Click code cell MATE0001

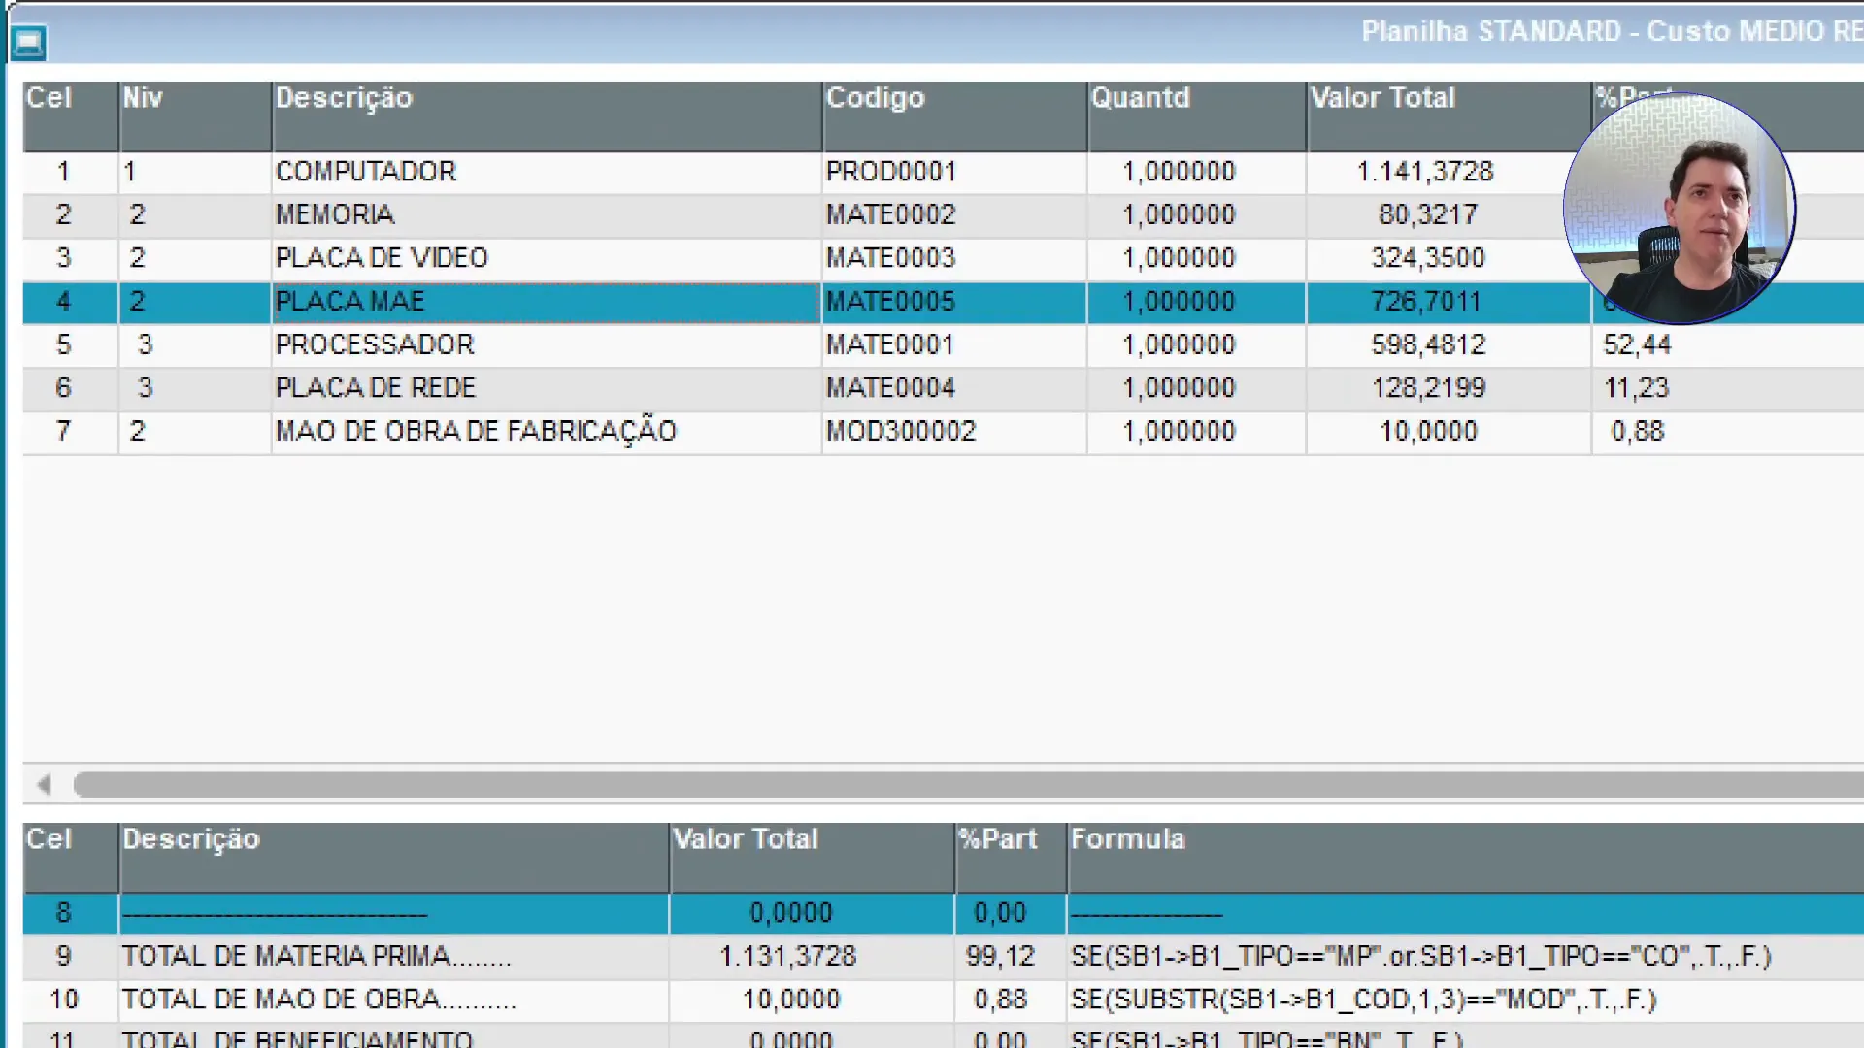click(x=890, y=344)
